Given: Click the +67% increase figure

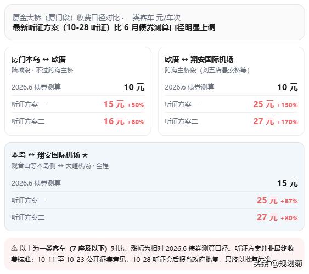Looking at the screenshot, I should (x=289, y=201).
